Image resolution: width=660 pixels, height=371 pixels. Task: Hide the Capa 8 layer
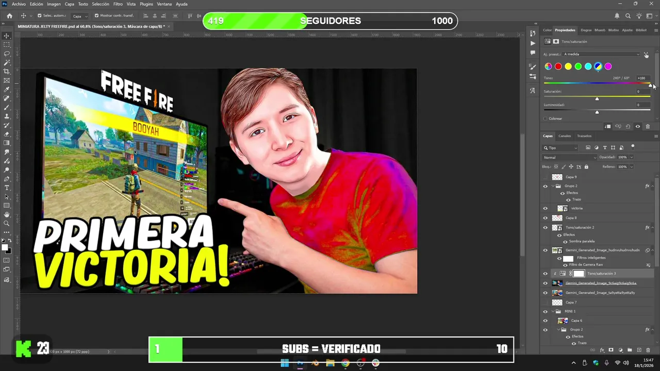(546, 218)
